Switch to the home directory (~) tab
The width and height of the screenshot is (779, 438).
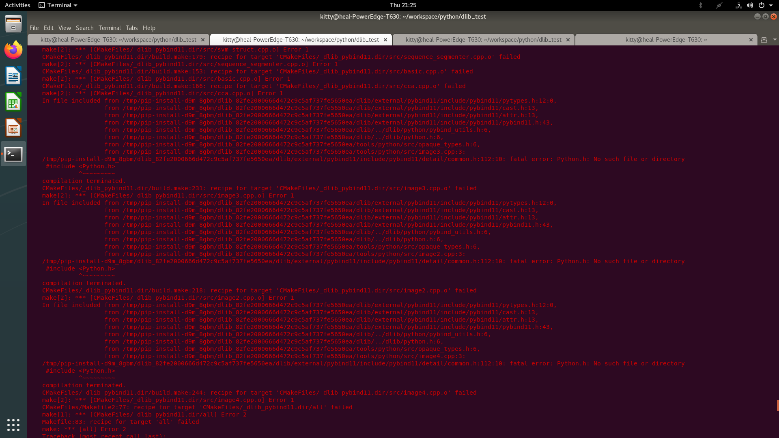point(666,40)
